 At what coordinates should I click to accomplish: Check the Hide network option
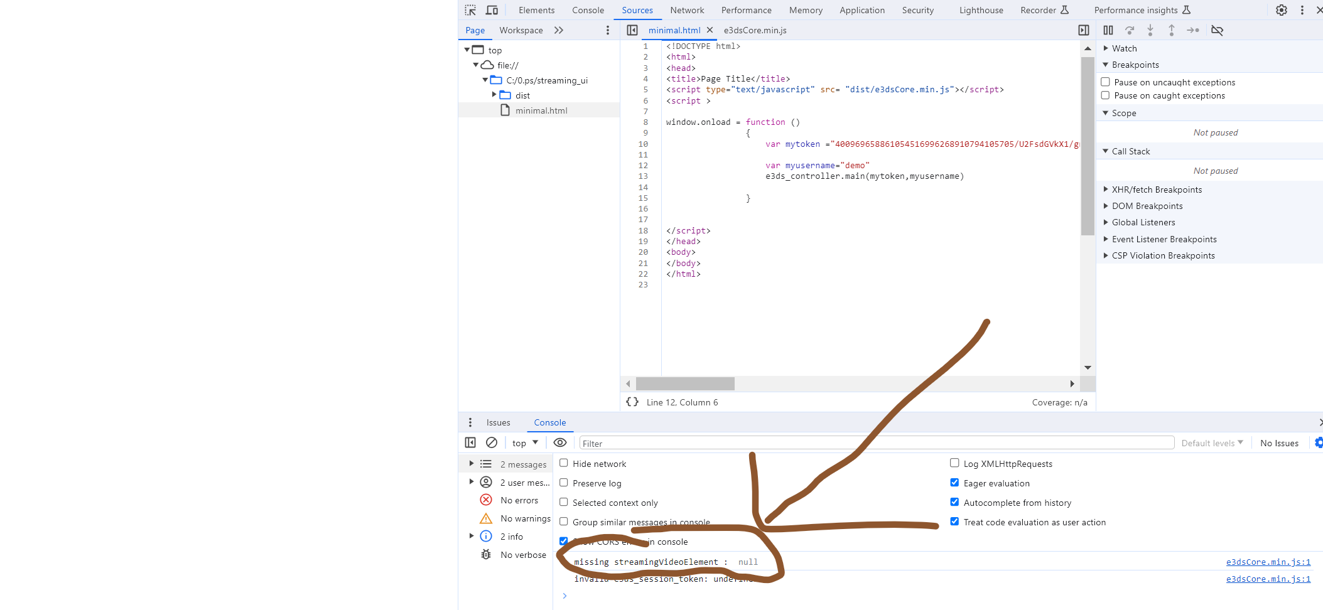(x=564, y=463)
